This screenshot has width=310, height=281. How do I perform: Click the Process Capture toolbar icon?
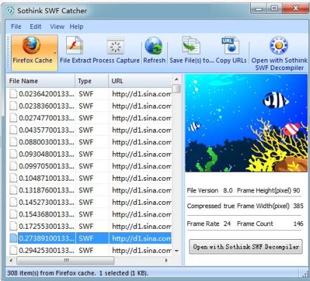(x=116, y=46)
